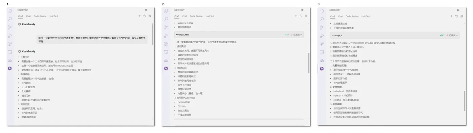The width and height of the screenshot is (473, 133).
Task: Open the script.js file card
Action: (x=395, y=35)
